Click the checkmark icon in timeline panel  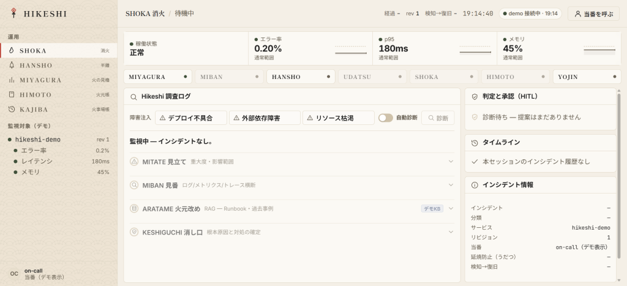[x=475, y=162]
